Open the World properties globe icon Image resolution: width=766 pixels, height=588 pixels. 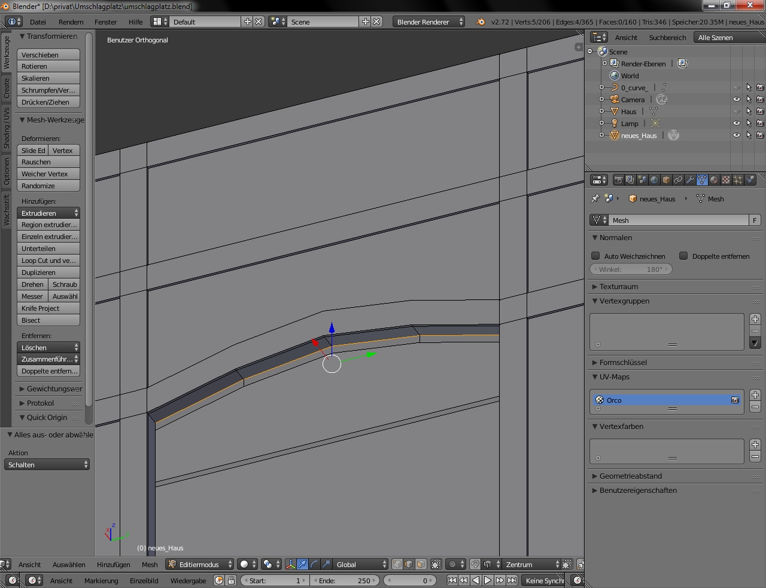[654, 180]
